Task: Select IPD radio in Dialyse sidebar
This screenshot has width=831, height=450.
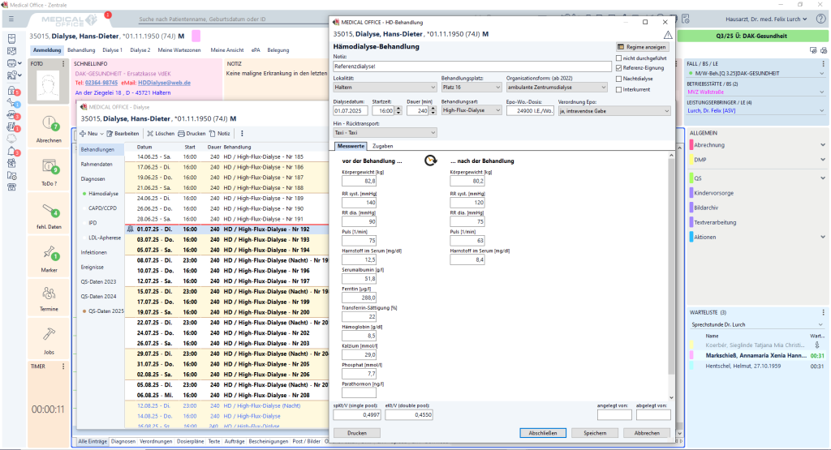Action: (84, 224)
